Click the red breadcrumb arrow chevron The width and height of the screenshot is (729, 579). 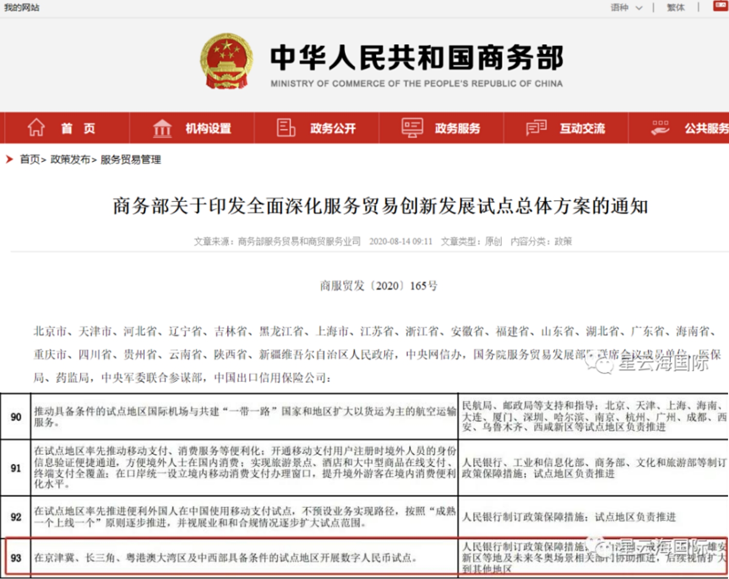coord(9,159)
